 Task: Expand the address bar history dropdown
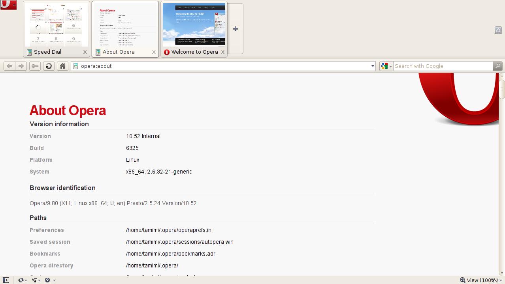(x=372, y=66)
